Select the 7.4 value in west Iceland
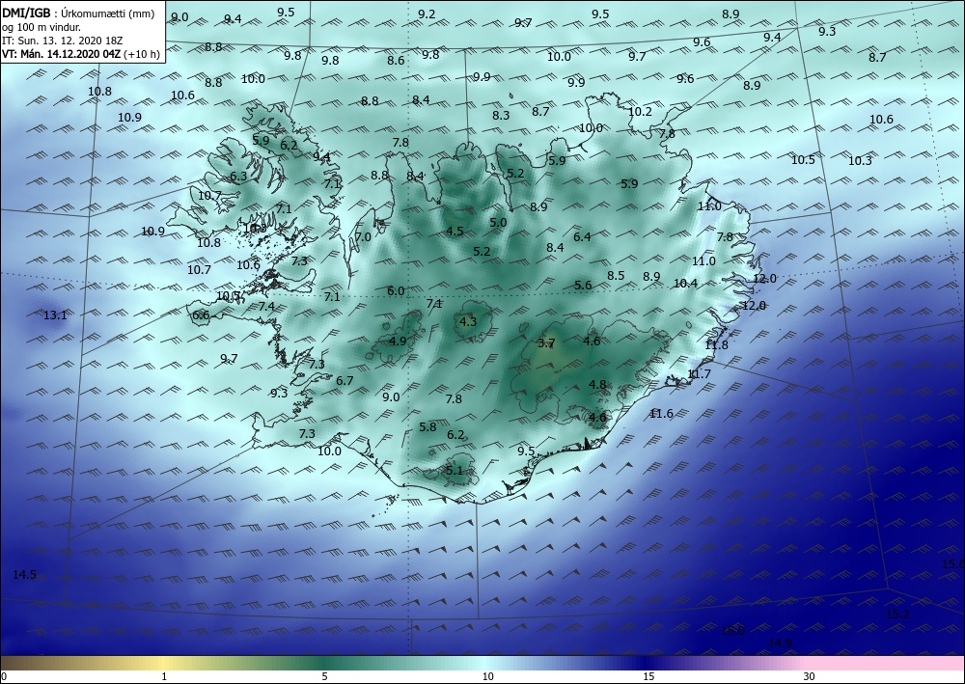This screenshot has height=684, width=965. pos(266,306)
